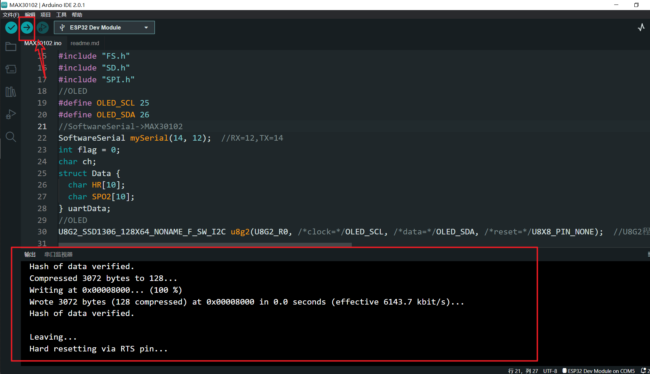The width and height of the screenshot is (650, 374).
Task: Open the 文件(F) menu
Action: (x=11, y=15)
